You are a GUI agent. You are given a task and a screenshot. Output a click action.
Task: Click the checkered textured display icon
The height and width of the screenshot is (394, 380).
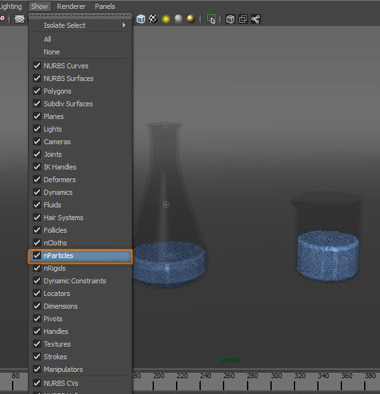153,19
